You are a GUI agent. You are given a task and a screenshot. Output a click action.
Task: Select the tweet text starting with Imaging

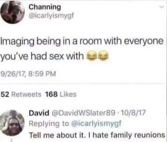[82, 49]
